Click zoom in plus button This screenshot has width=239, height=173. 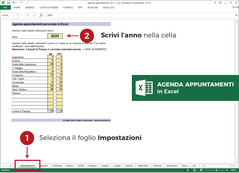227,170
